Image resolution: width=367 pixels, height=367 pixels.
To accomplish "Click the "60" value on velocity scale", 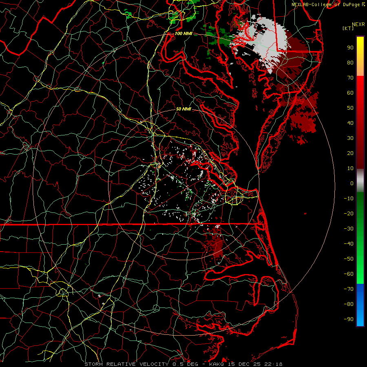I will point(350,93).
